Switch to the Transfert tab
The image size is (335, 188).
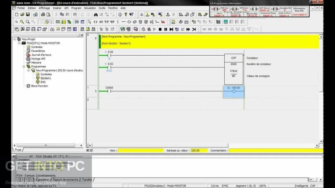(87, 180)
